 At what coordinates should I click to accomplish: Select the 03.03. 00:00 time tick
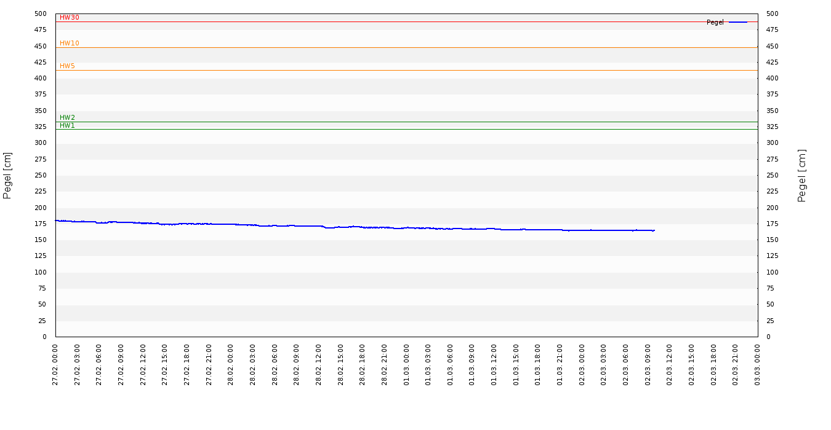(x=758, y=364)
